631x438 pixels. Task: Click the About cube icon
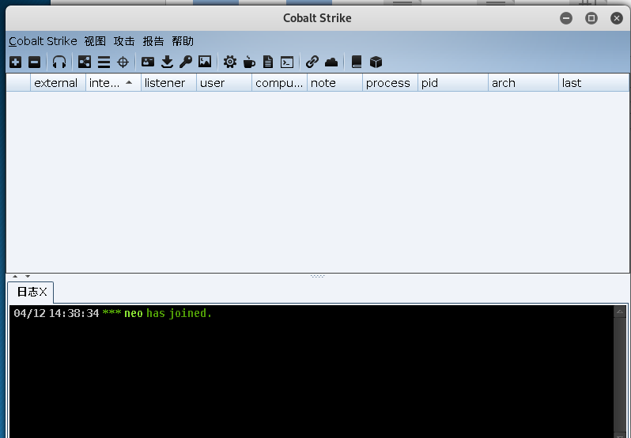pyautogui.click(x=376, y=62)
